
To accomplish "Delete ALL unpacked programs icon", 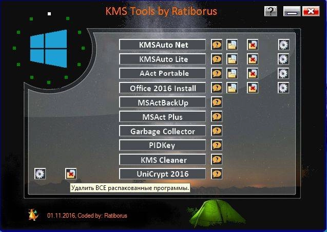I will tap(71, 174).
